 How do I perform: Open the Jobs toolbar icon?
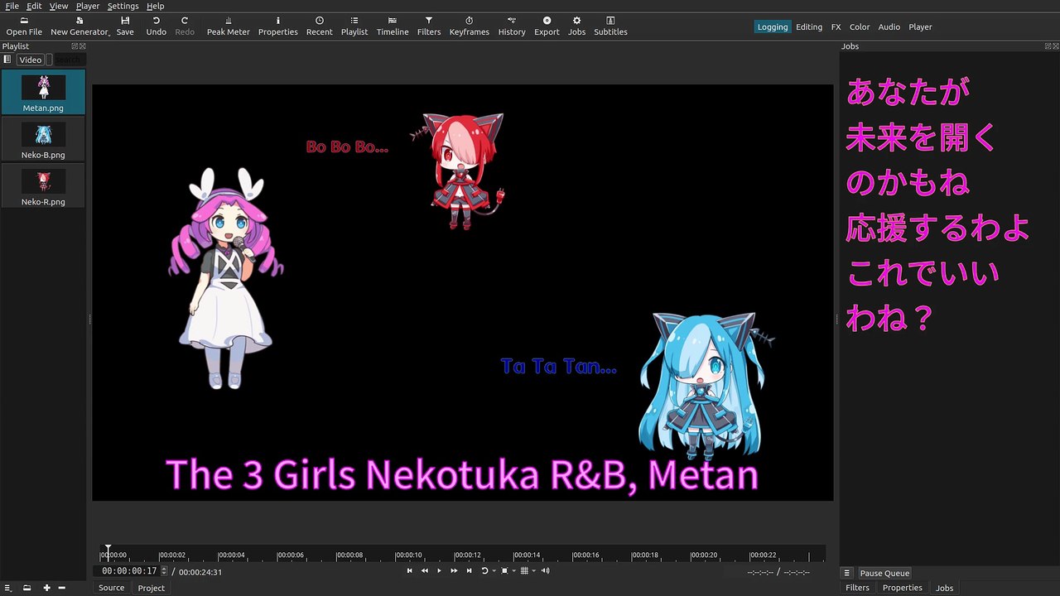pos(577,26)
